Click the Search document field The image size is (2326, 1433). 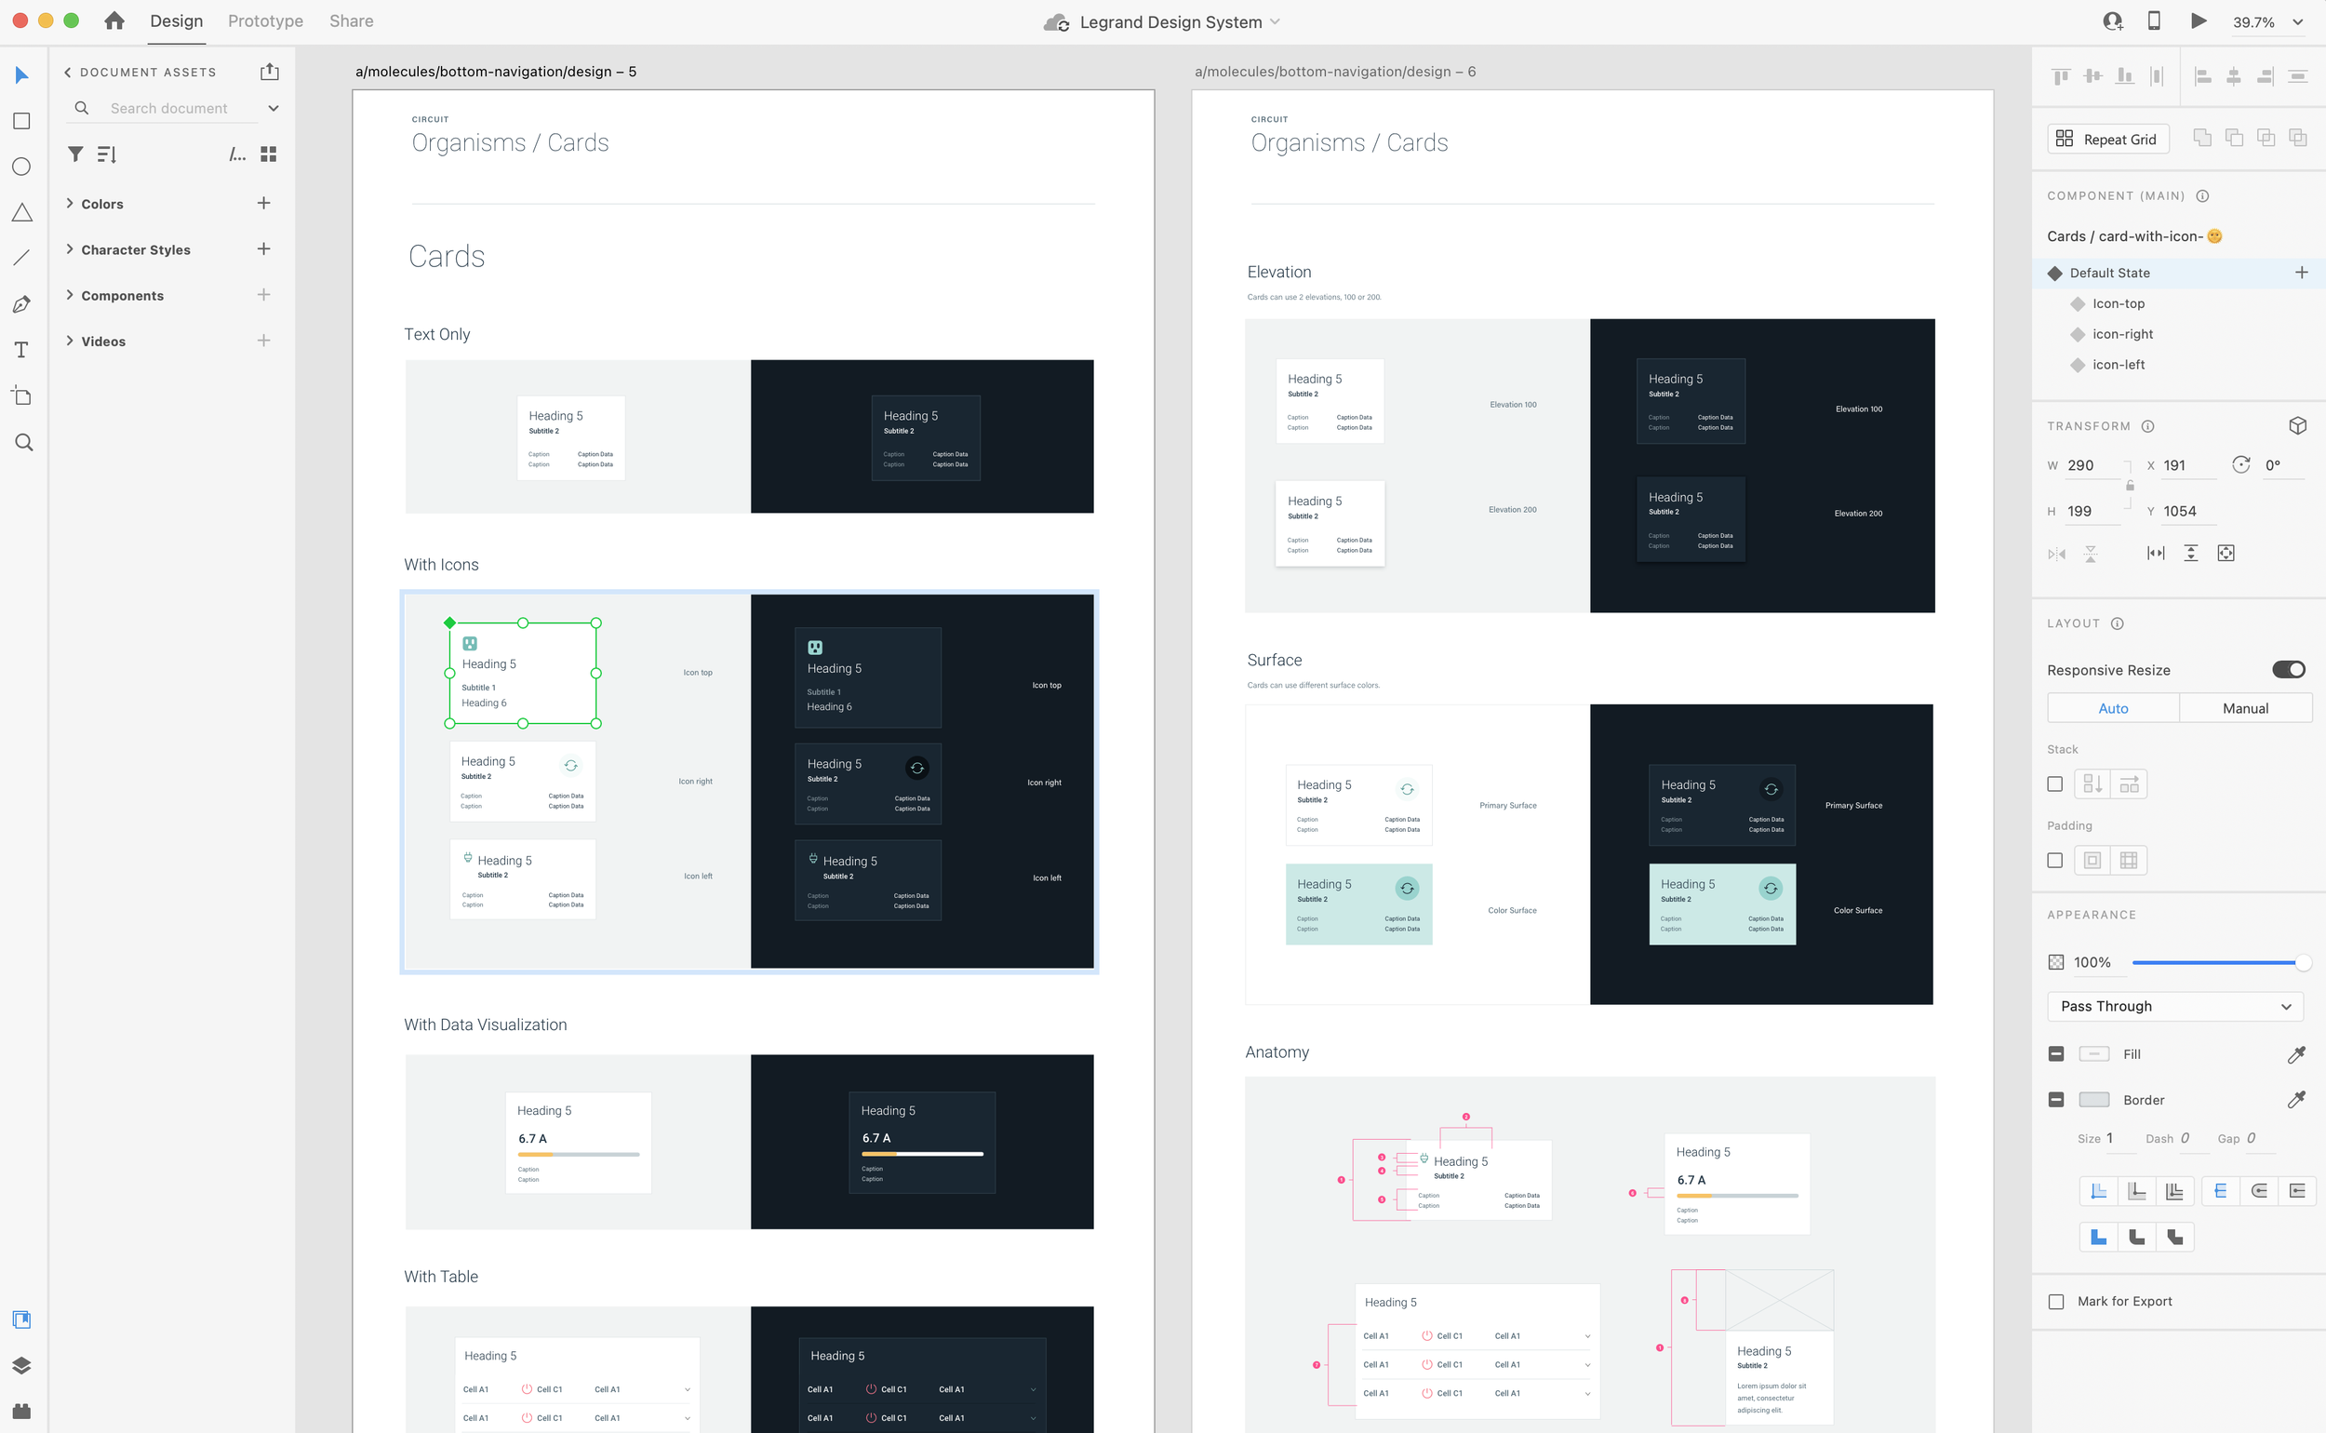point(168,108)
